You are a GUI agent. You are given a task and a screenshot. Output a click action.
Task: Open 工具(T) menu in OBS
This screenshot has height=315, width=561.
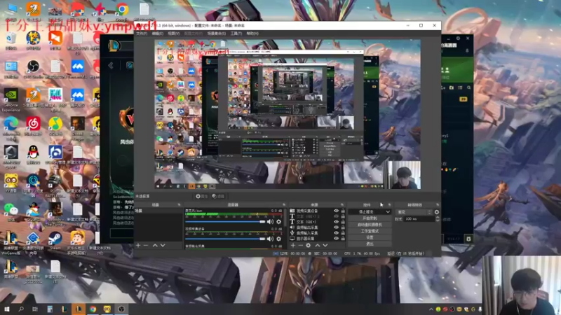236,34
